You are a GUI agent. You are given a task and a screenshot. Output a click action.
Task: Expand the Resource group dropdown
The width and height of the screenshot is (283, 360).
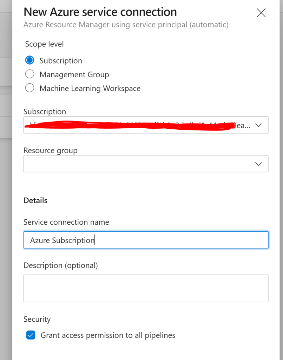click(146, 164)
